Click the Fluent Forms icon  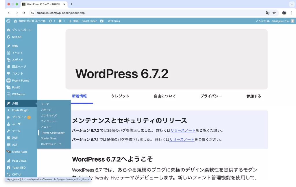coord(8,80)
